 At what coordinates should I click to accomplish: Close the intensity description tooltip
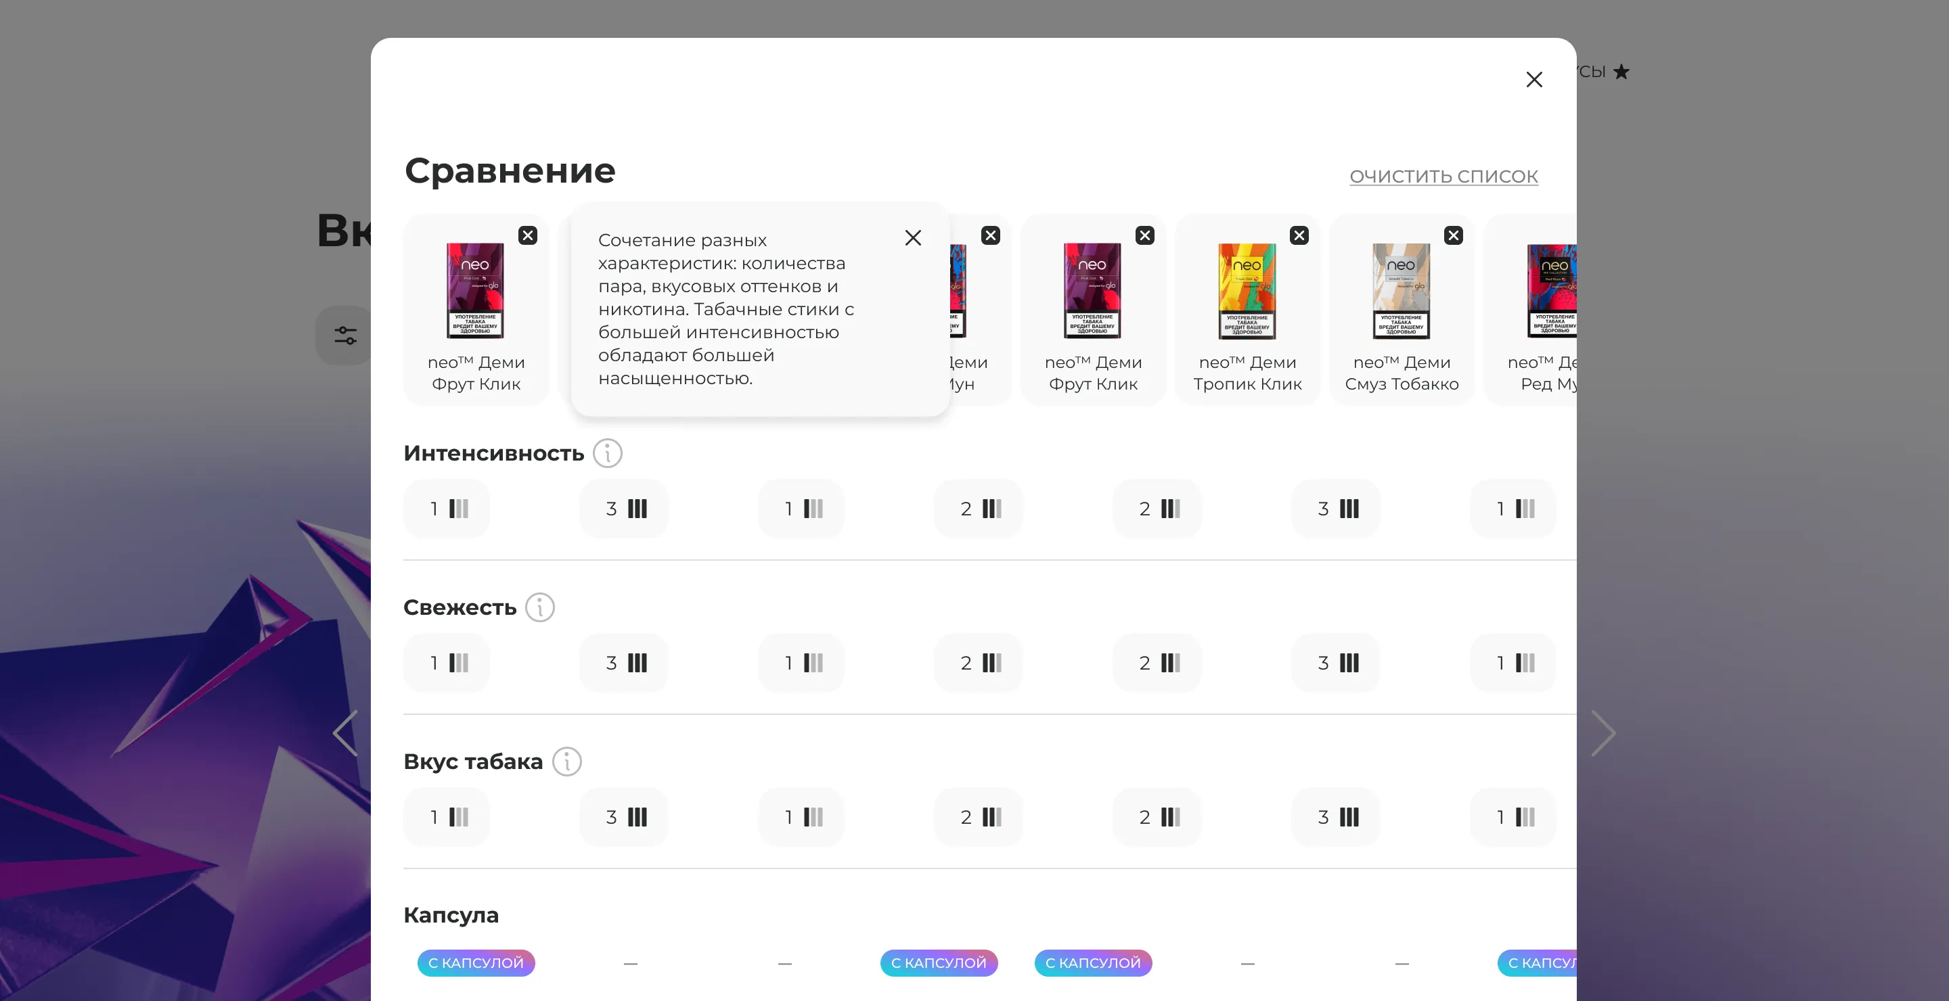(912, 238)
